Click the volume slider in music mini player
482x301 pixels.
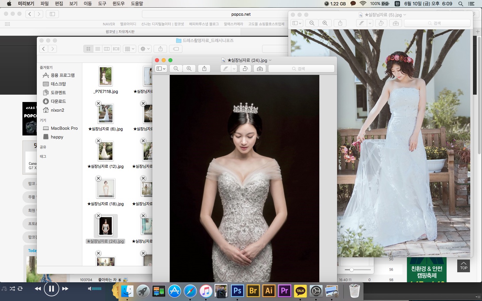pos(97,289)
